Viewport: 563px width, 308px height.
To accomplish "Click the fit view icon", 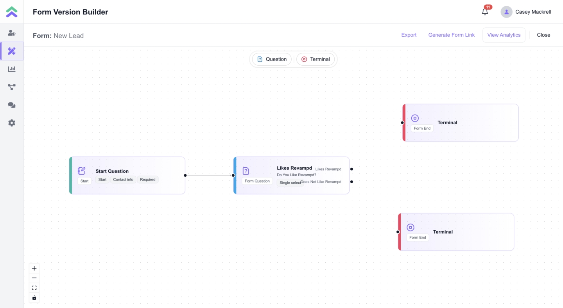I will pos(34,288).
